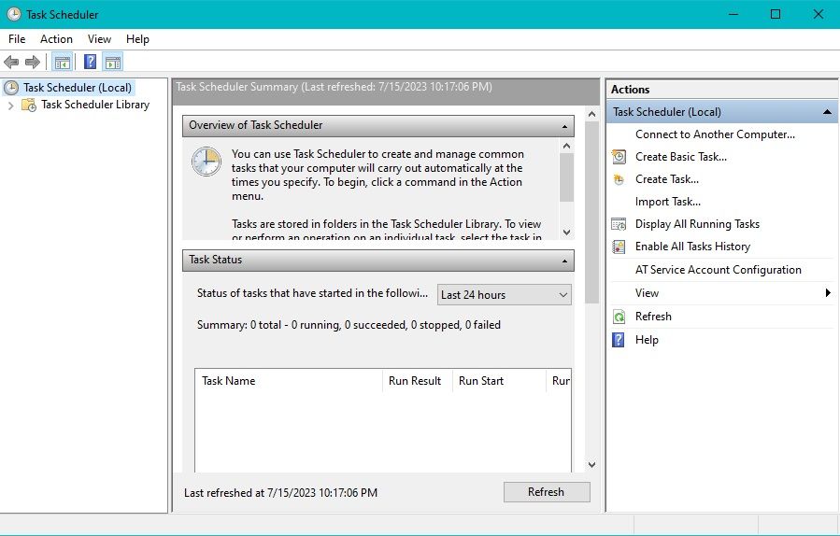840x536 pixels.
Task: Expand the Task Scheduler Library tree node
Action: (10, 106)
